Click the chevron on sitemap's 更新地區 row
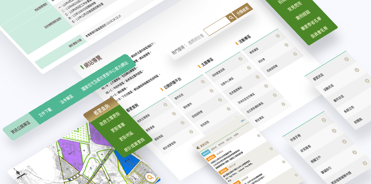The image size is (371, 184). [183, 123]
